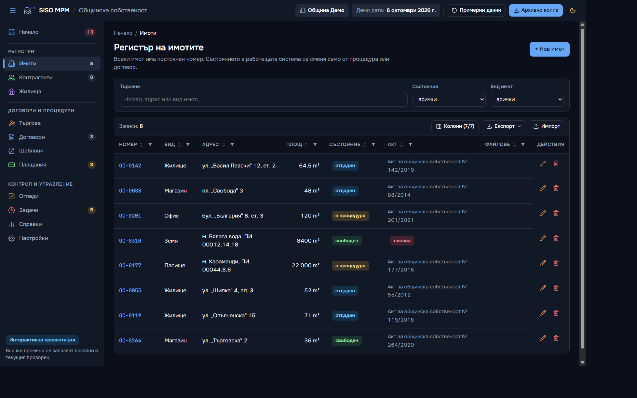Filter the СЪСТОЯНИЕ column using funnel icon
Image resolution: width=637 pixels, height=398 pixels.
click(x=373, y=144)
